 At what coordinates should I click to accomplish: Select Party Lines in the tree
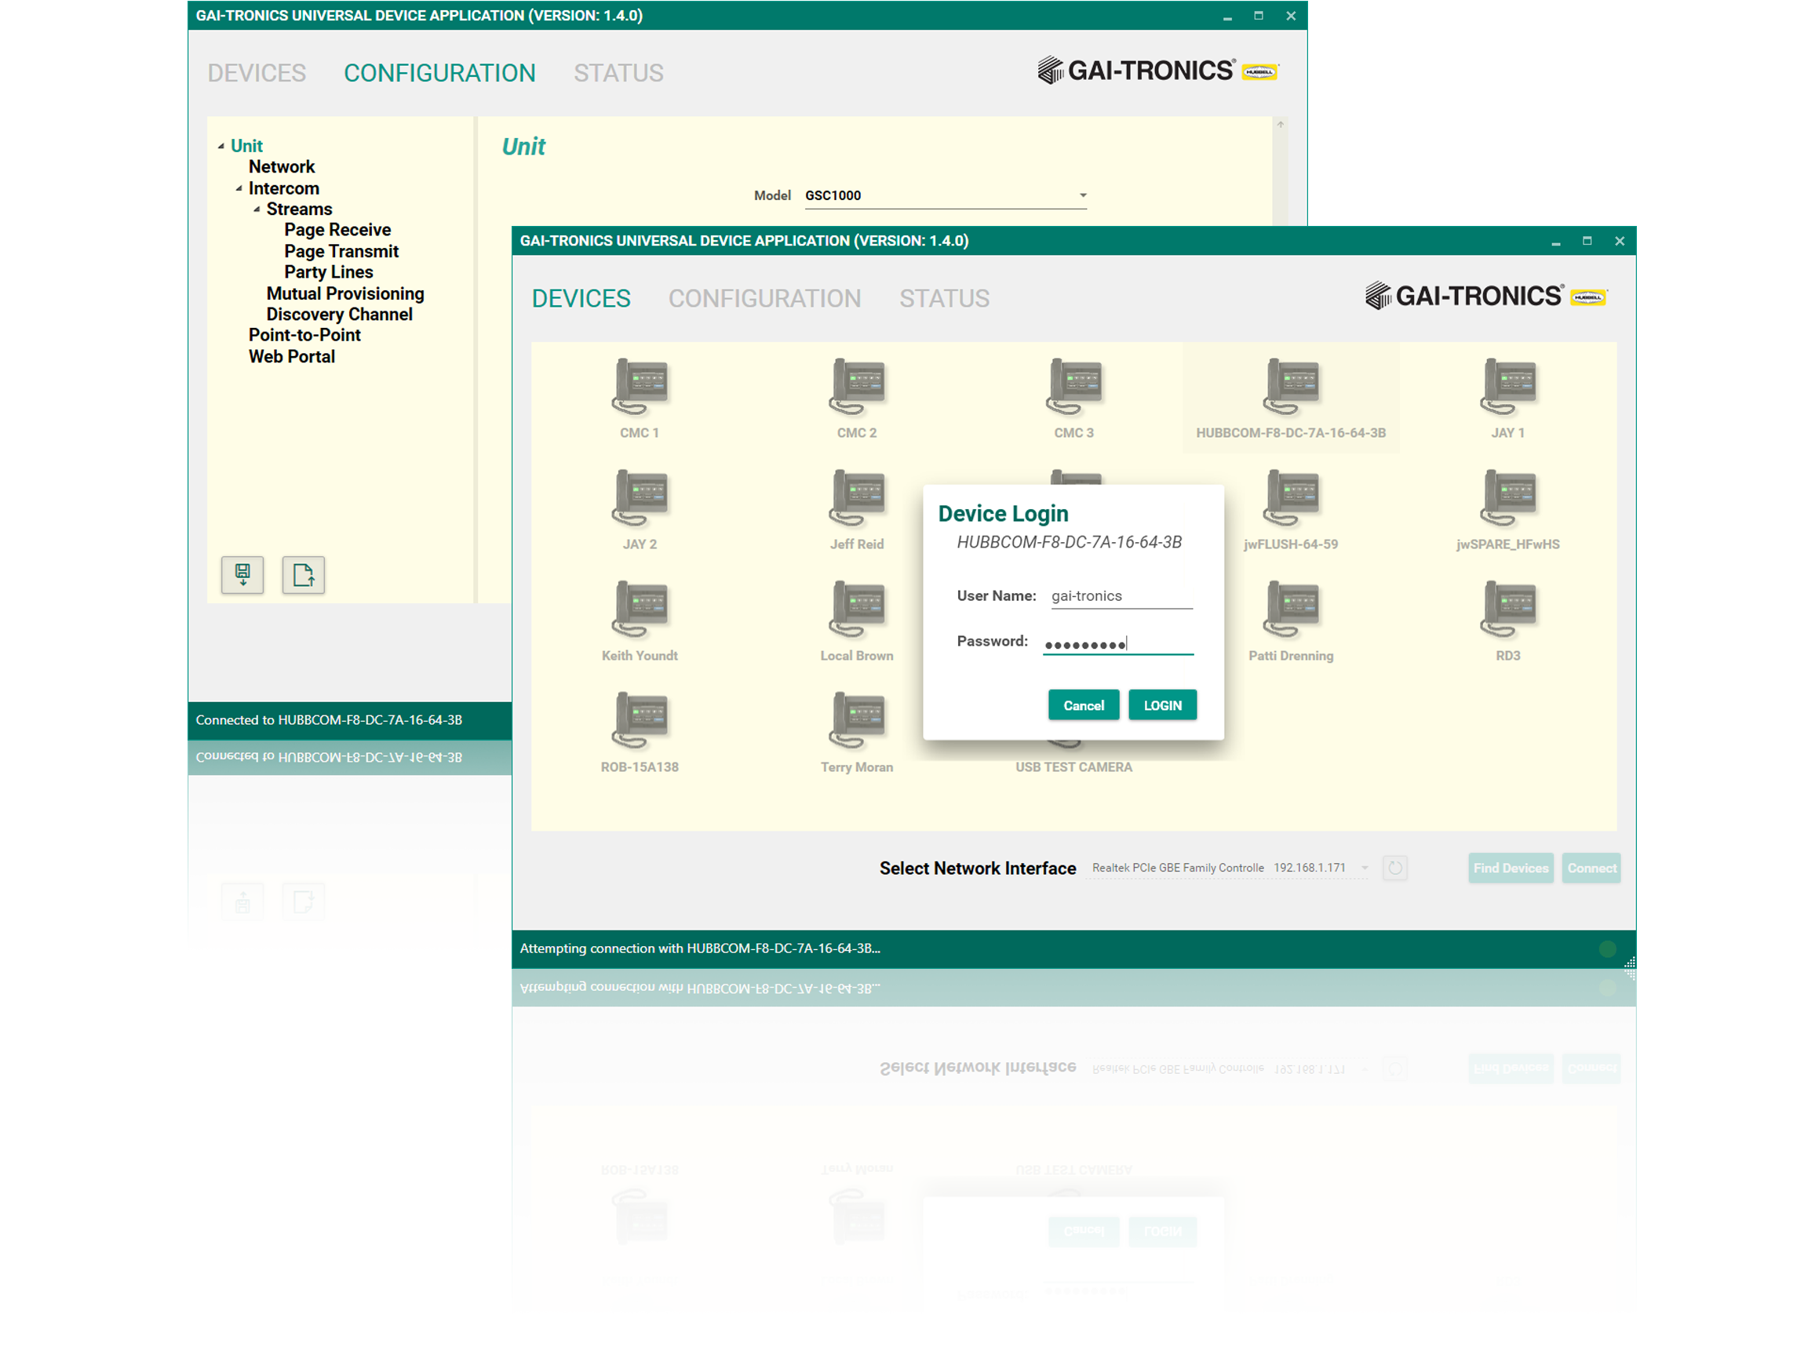point(328,272)
